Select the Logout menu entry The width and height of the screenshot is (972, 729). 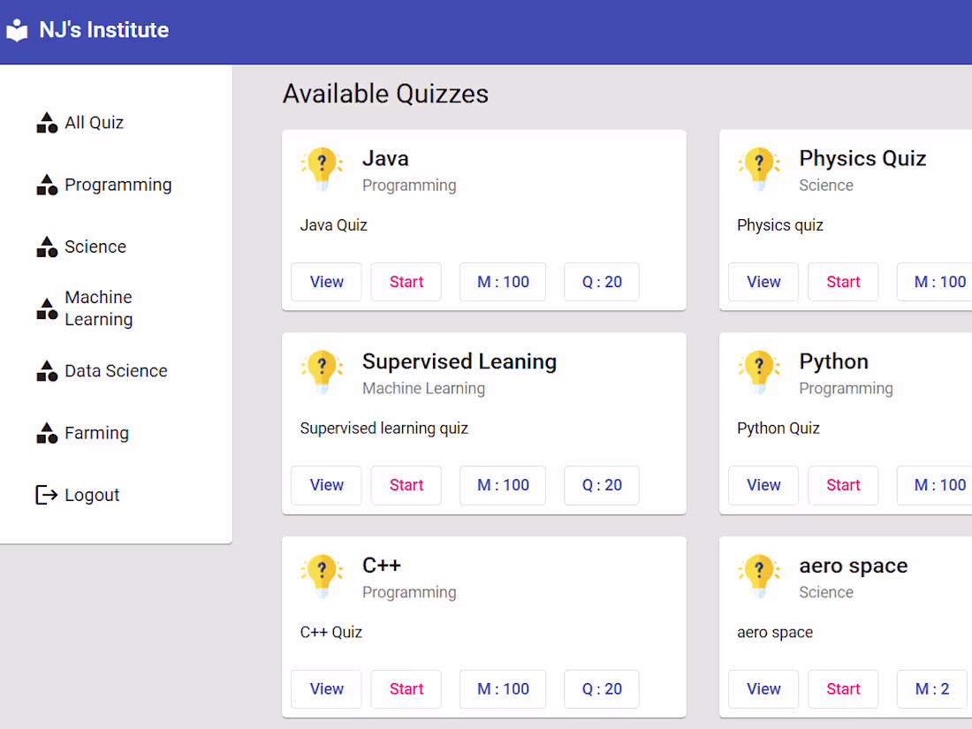click(91, 494)
